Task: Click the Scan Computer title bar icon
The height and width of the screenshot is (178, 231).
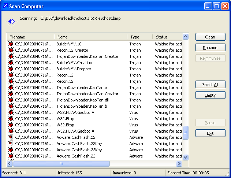Action: click(x=5, y=6)
